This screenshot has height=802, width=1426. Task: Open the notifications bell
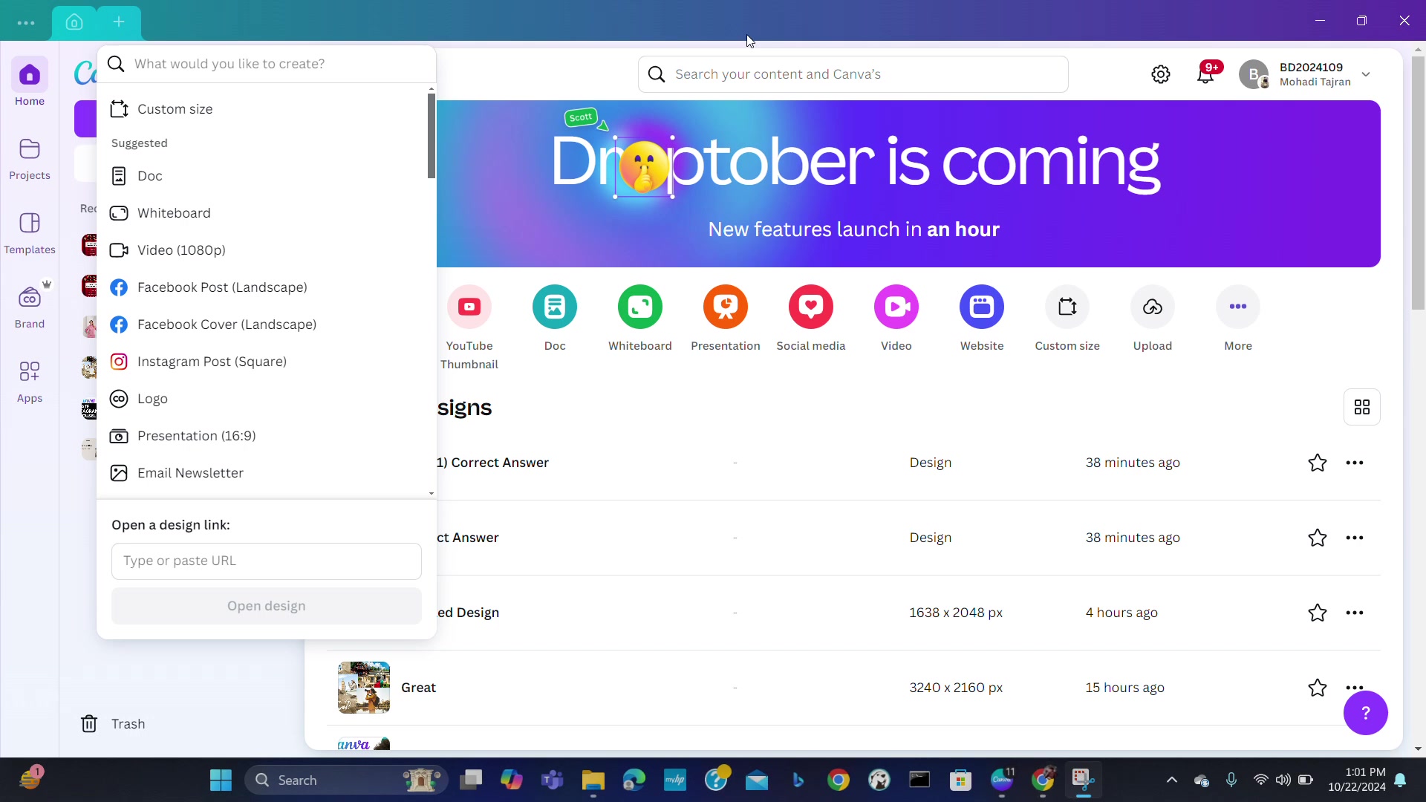tap(1206, 74)
